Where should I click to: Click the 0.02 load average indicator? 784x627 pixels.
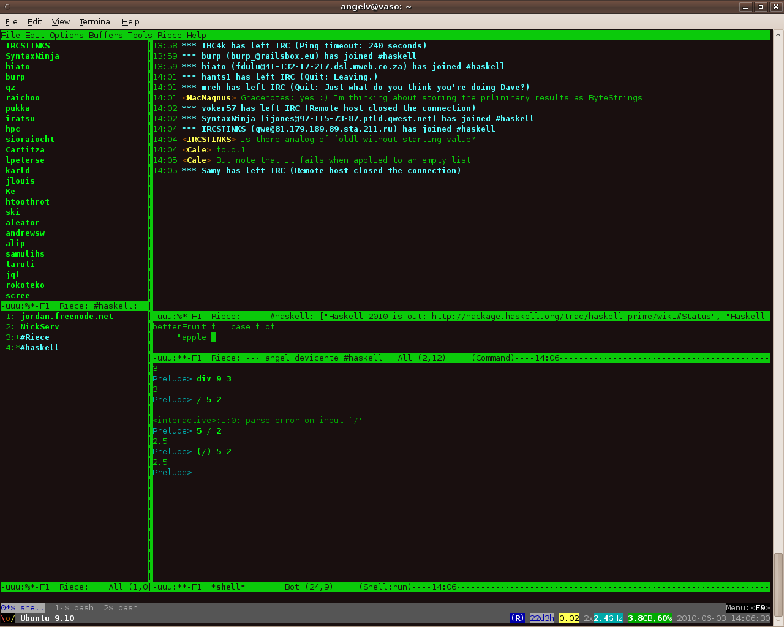pos(569,618)
